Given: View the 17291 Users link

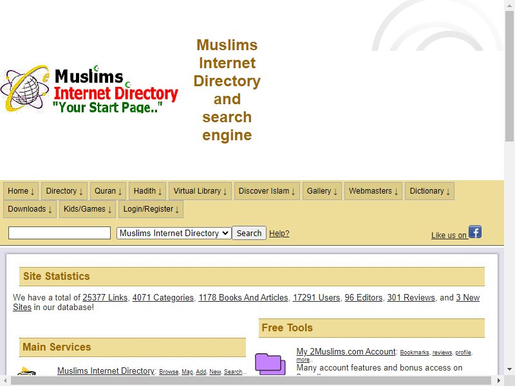Looking at the screenshot, I should point(316,297).
